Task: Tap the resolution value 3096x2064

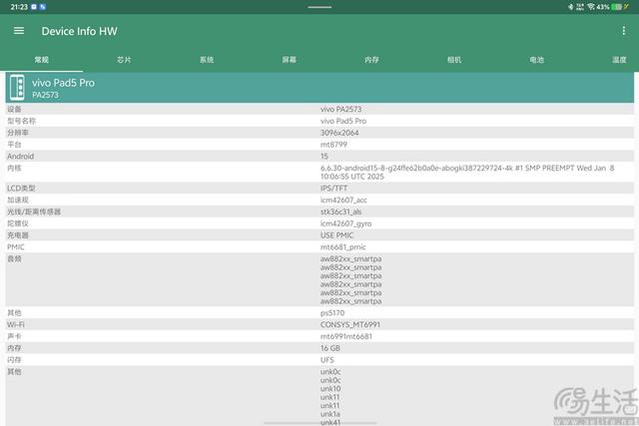Action: click(339, 133)
